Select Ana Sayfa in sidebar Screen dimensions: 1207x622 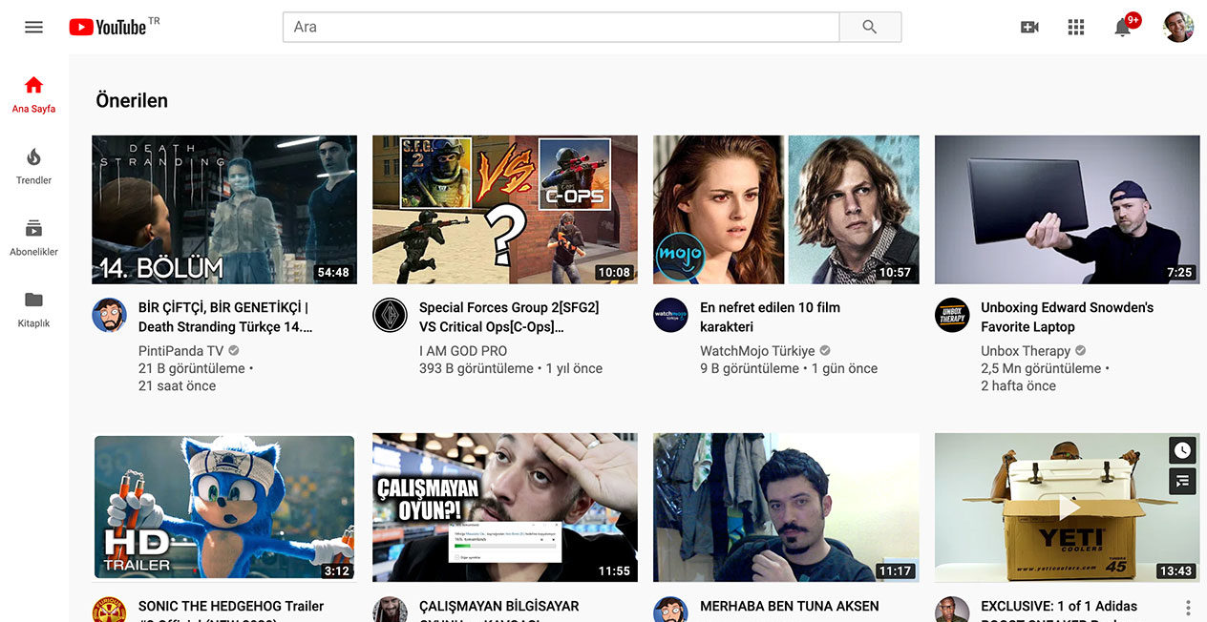click(33, 94)
